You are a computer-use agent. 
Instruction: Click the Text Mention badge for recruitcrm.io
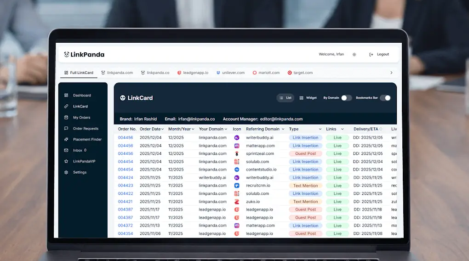(305, 185)
